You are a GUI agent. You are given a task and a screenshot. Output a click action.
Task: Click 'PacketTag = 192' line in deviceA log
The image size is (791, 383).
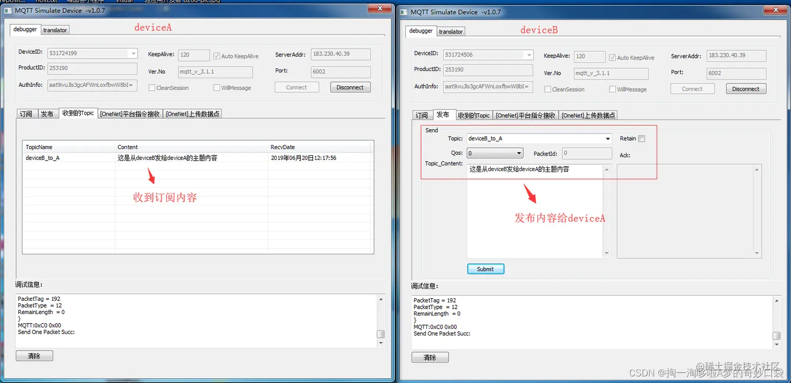pyautogui.click(x=39, y=299)
